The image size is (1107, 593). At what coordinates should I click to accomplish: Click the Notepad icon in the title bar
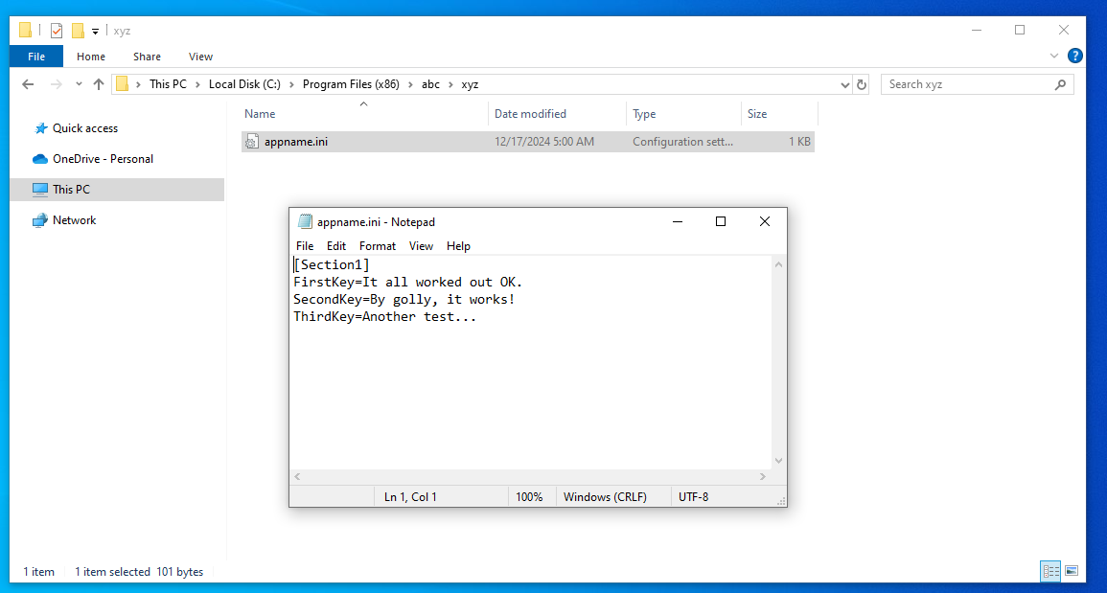pyautogui.click(x=305, y=221)
